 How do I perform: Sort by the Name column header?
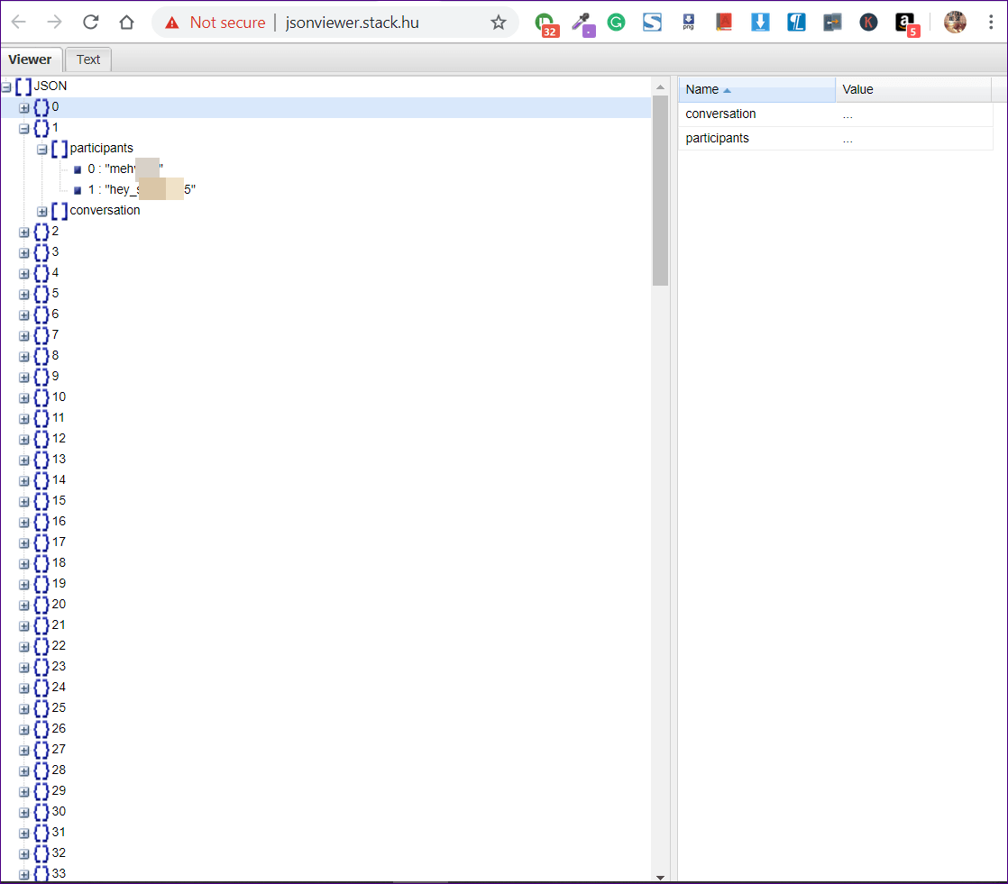pyautogui.click(x=756, y=89)
